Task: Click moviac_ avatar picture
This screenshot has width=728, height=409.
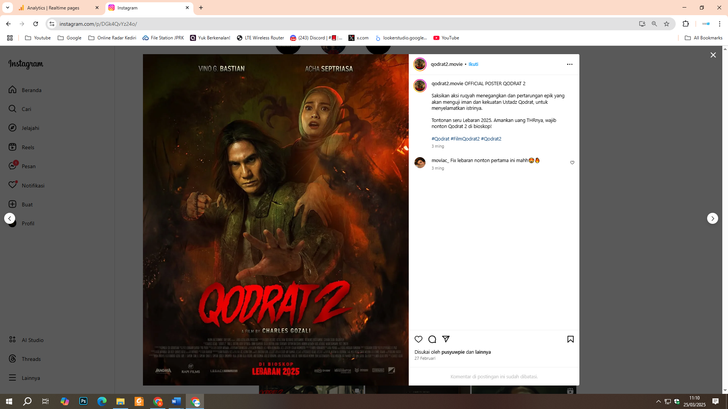Action: pyautogui.click(x=420, y=163)
